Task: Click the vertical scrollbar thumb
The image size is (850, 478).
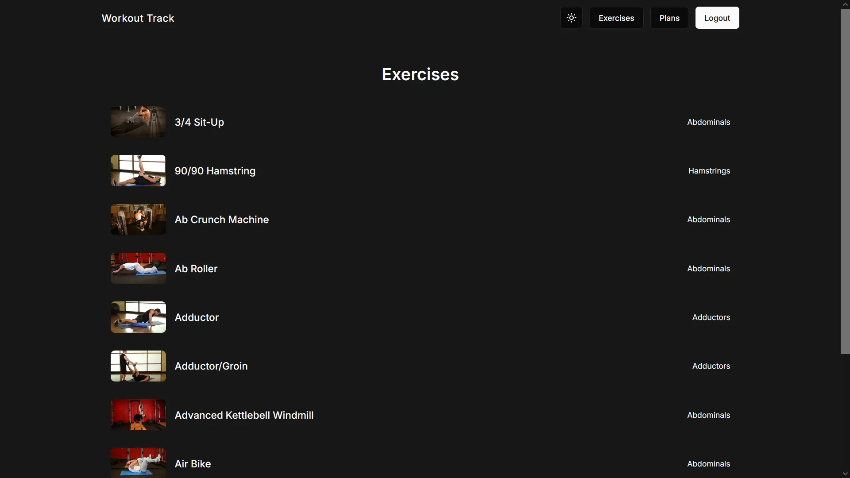Action: pos(845,181)
